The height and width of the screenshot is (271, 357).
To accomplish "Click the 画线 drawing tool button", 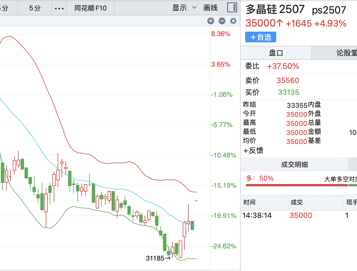I will click(x=210, y=8).
